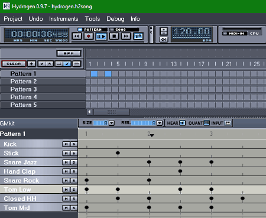Open the Project menu
The width and height of the screenshot is (266, 218).
tap(13, 19)
